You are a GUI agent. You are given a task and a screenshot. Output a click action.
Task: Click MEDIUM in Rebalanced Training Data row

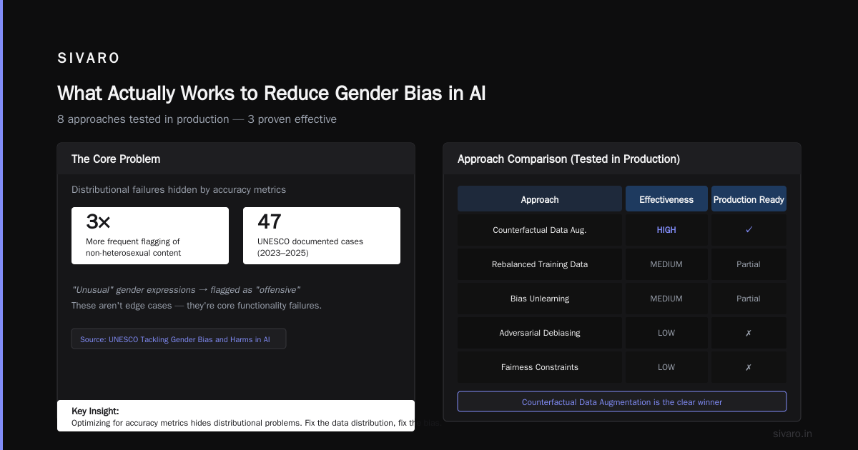pos(666,264)
